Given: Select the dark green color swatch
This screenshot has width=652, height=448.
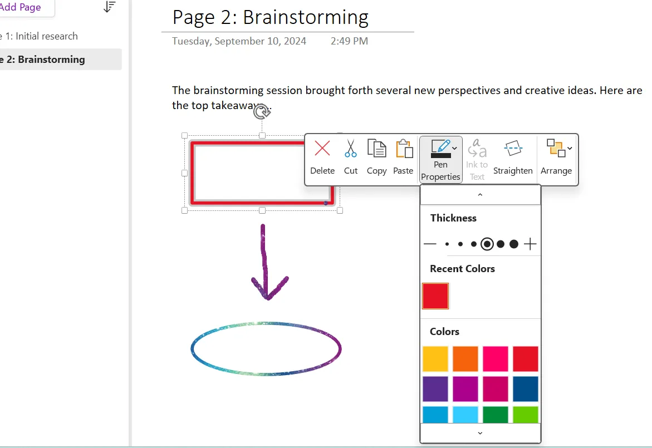Looking at the screenshot, I should coord(496,415).
